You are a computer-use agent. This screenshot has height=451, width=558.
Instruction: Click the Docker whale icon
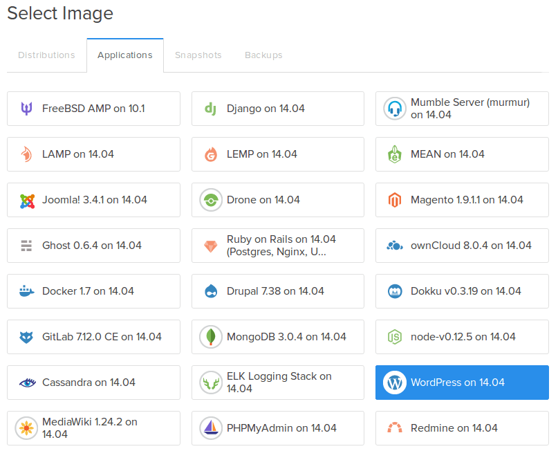click(26, 291)
